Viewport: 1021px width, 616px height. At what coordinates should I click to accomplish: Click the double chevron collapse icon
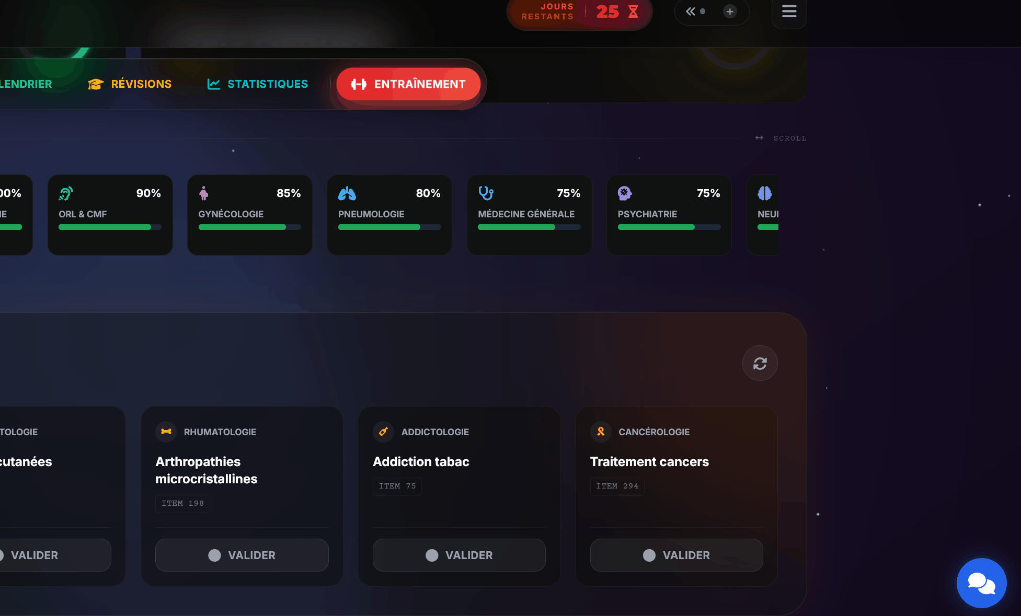(691, 11)
